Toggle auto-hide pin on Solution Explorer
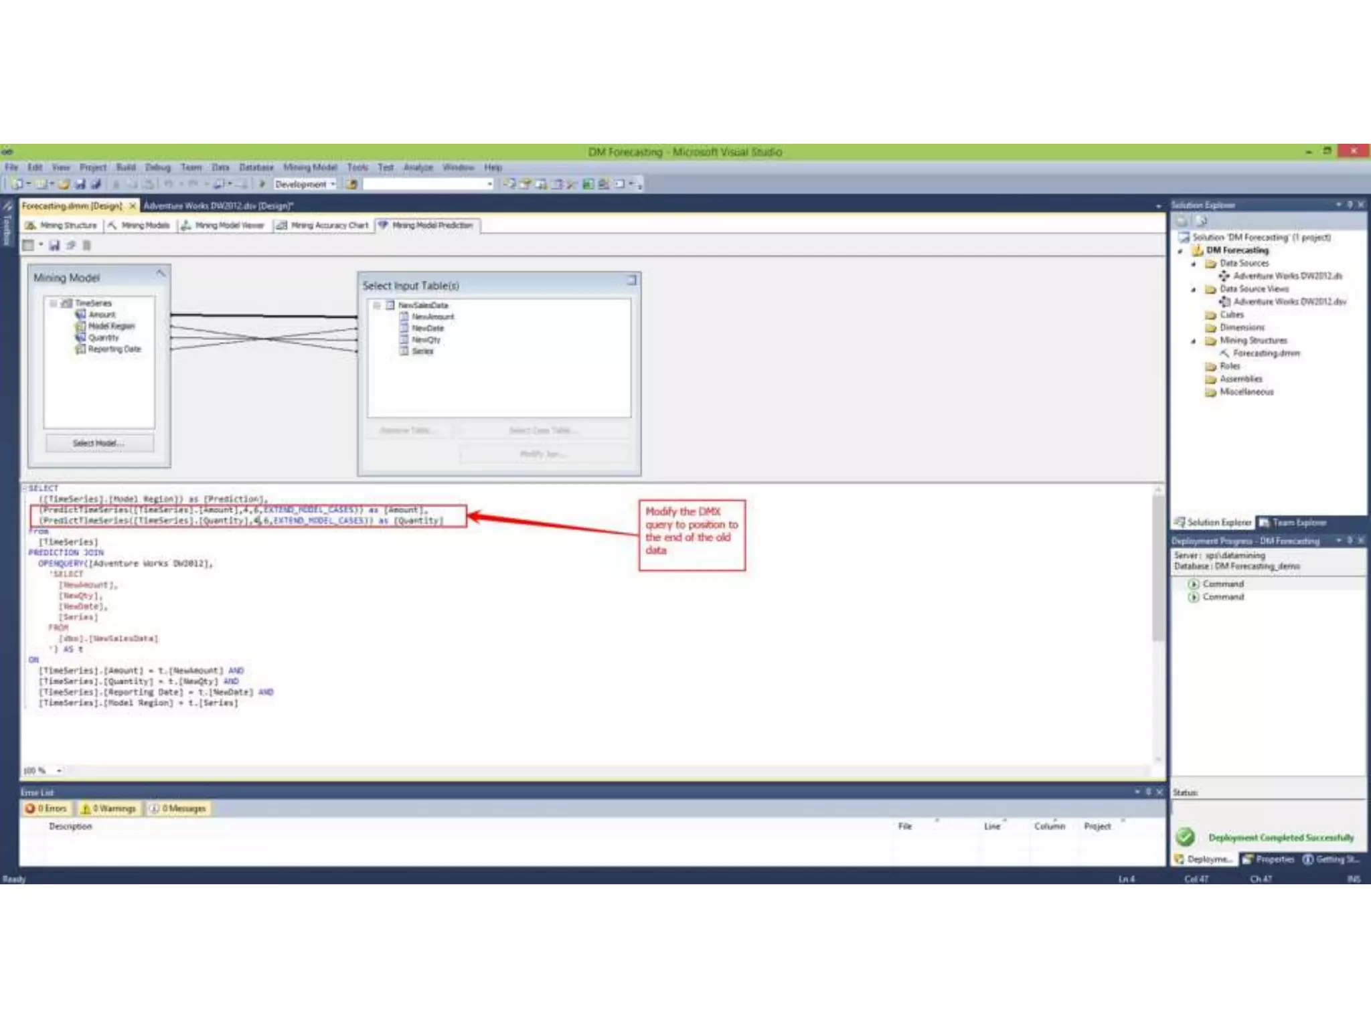1371x1028 pixels. 1350,205
